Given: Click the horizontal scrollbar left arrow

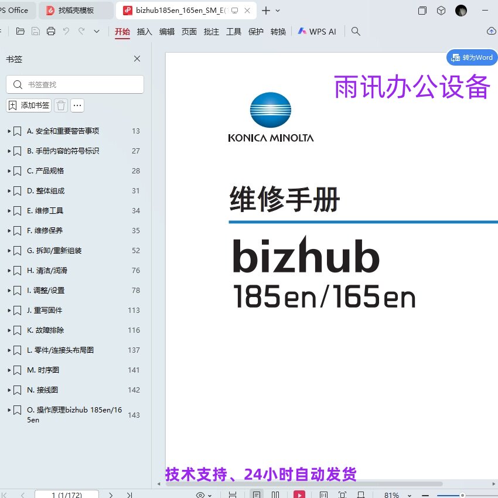Looking at the screenshot, I should click(x=159, y=484).
